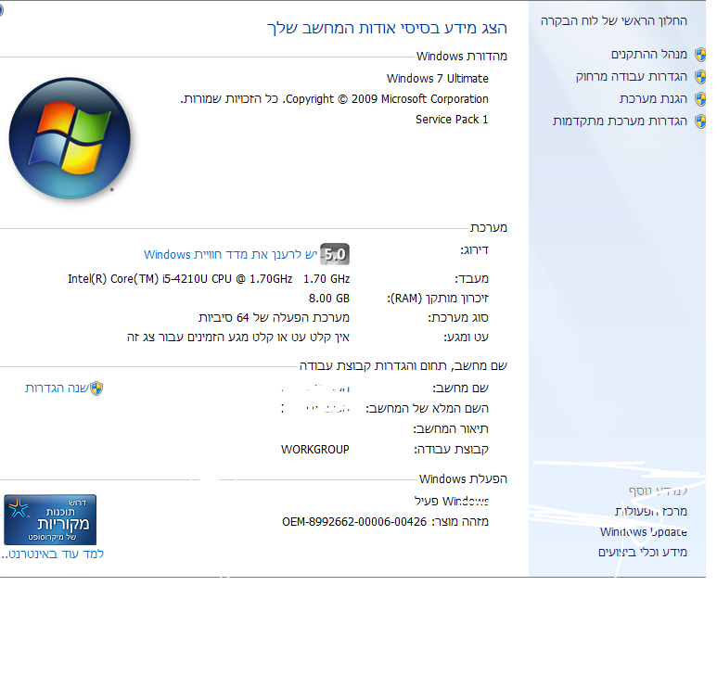
Task: Click the Windows 7 logo orb
Action: (x=70, y=138)
